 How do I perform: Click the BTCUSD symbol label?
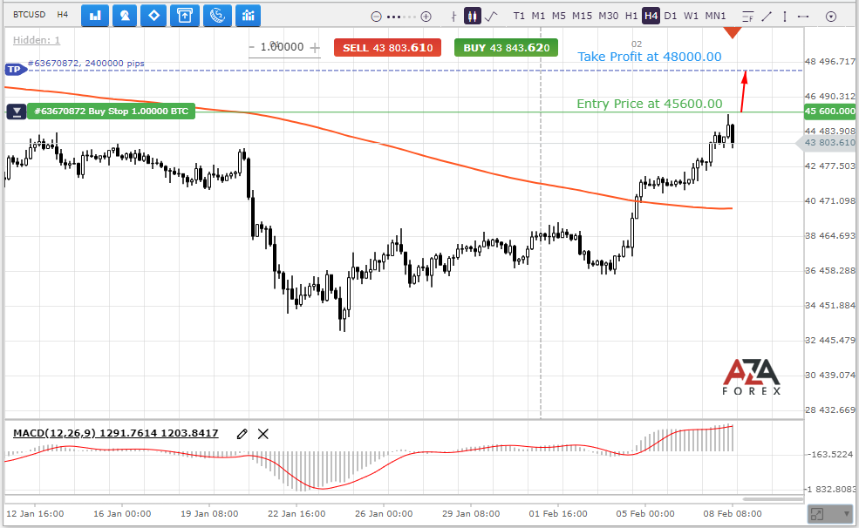pos(29,14)
